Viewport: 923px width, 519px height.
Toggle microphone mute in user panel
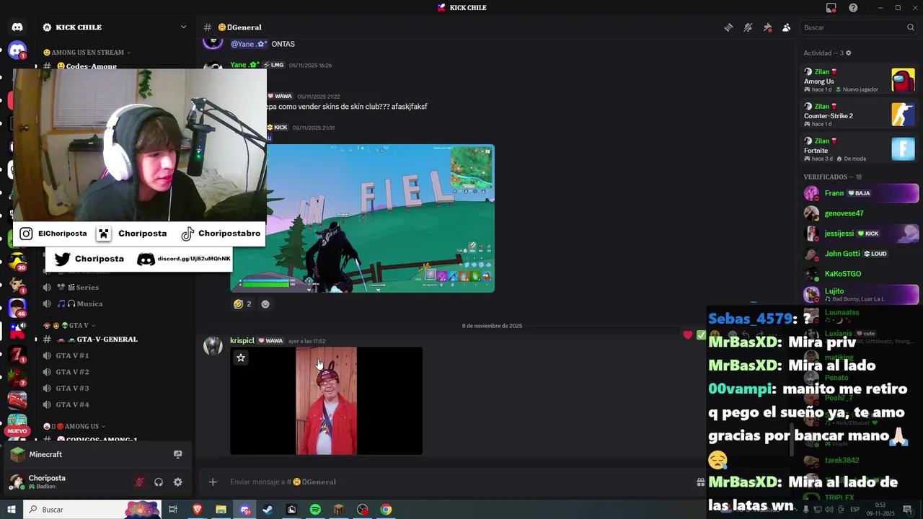click(139, 482)
